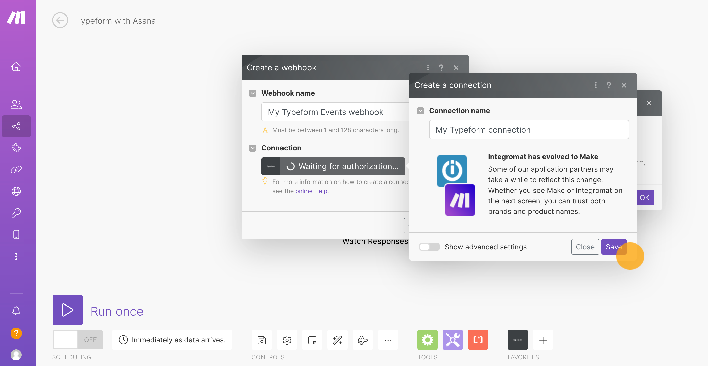Open Team section in sidebar
Viewport: 708px width, 366px height.
[16, 104]
